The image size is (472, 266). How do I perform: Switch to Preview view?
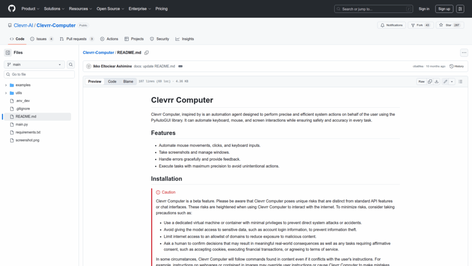pyautogui.click(x=94, y=81)
